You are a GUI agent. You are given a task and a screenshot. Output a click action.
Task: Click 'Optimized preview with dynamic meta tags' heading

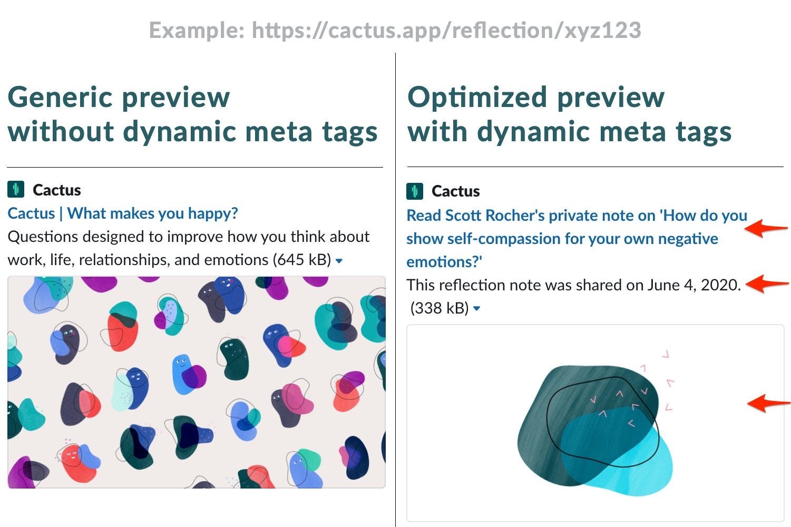coord(570,114)
